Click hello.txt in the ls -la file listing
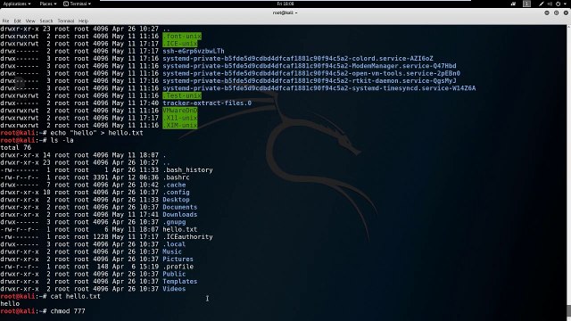 click(x=180, y=229)
